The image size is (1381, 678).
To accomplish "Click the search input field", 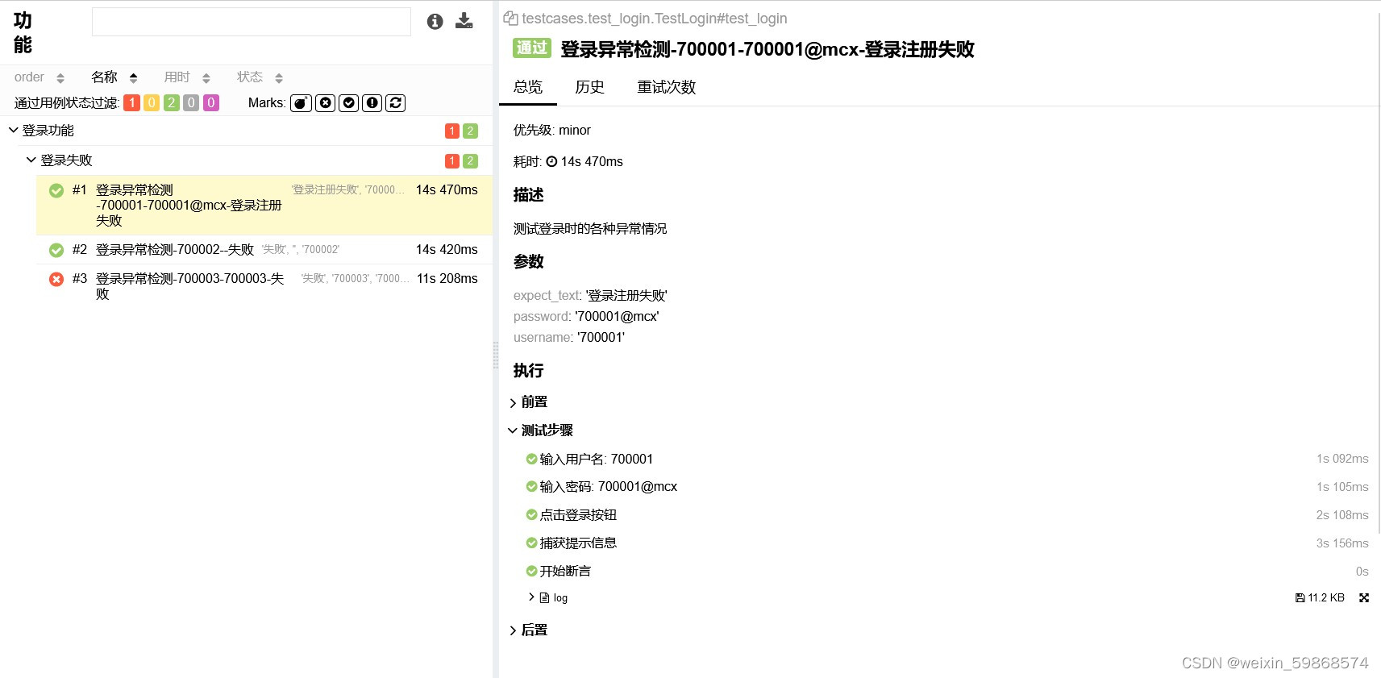I will coord(252,22).
